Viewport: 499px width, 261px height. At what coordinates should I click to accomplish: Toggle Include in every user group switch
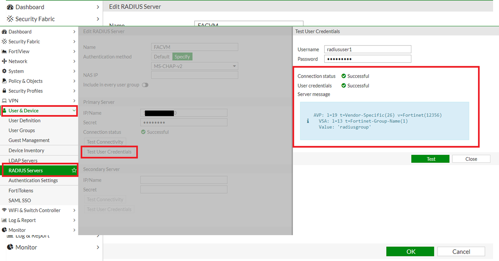[x=145, y=85]
